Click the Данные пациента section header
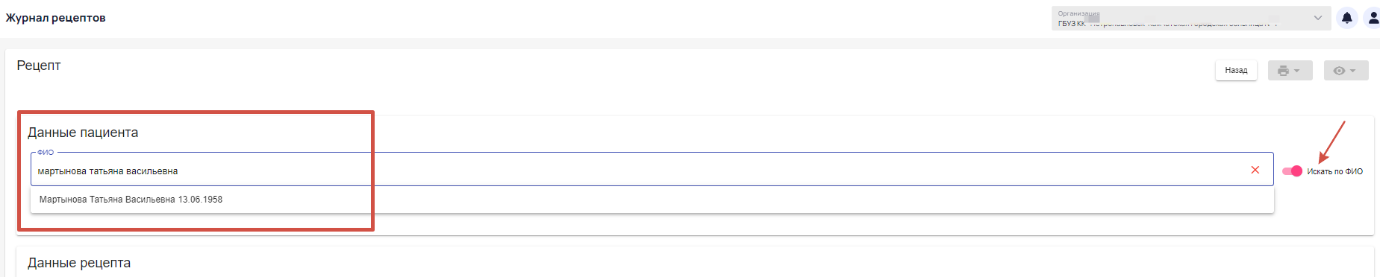1380x277 pixels. (x=83, y=133)
